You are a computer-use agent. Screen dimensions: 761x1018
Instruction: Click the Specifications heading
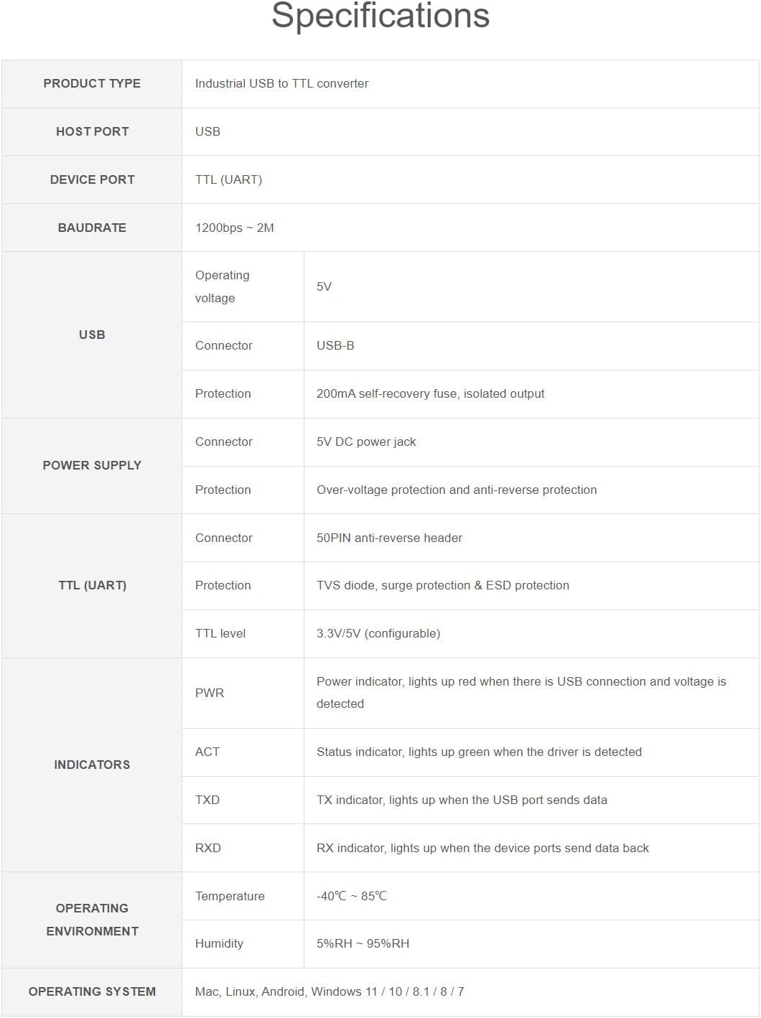pos(380,17)
